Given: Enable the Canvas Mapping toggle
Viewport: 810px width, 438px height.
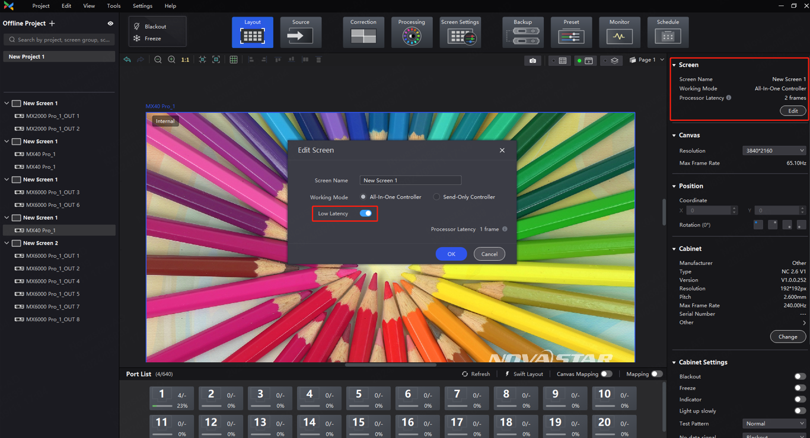Looking at the screenshot, I should 606,374.
